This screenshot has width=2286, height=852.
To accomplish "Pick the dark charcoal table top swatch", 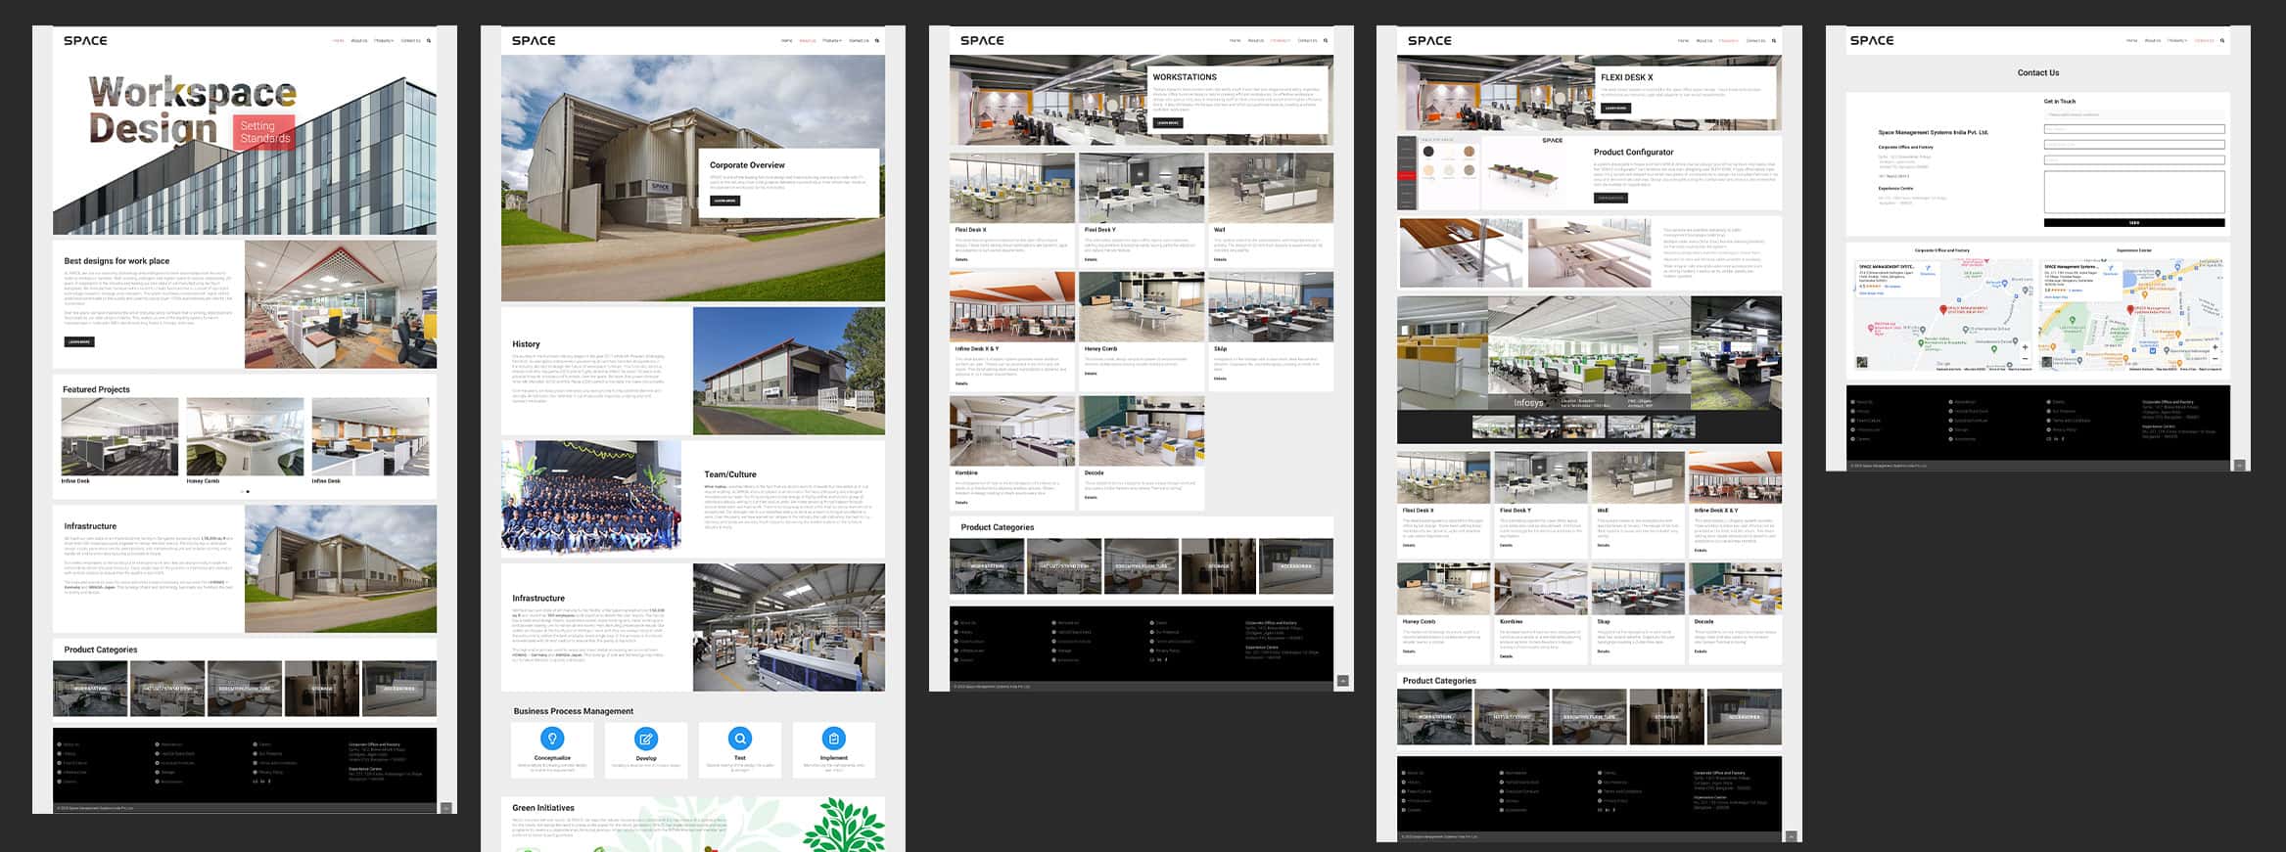I will (x=1428, y=152).
